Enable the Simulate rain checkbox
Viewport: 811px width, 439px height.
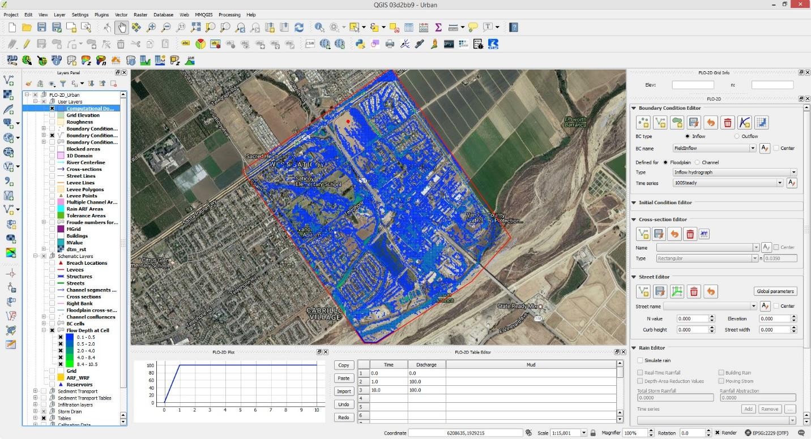point(640,360)
